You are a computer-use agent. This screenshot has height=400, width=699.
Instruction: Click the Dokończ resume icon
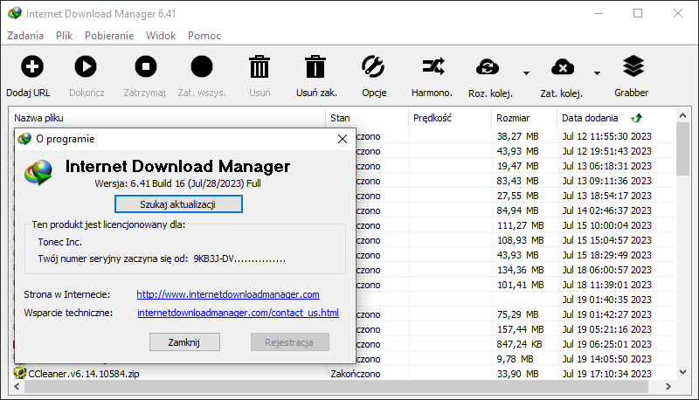[86, 67]
